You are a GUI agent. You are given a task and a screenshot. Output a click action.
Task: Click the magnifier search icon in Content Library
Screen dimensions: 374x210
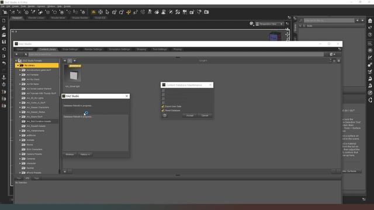click(x=26, y=54)
